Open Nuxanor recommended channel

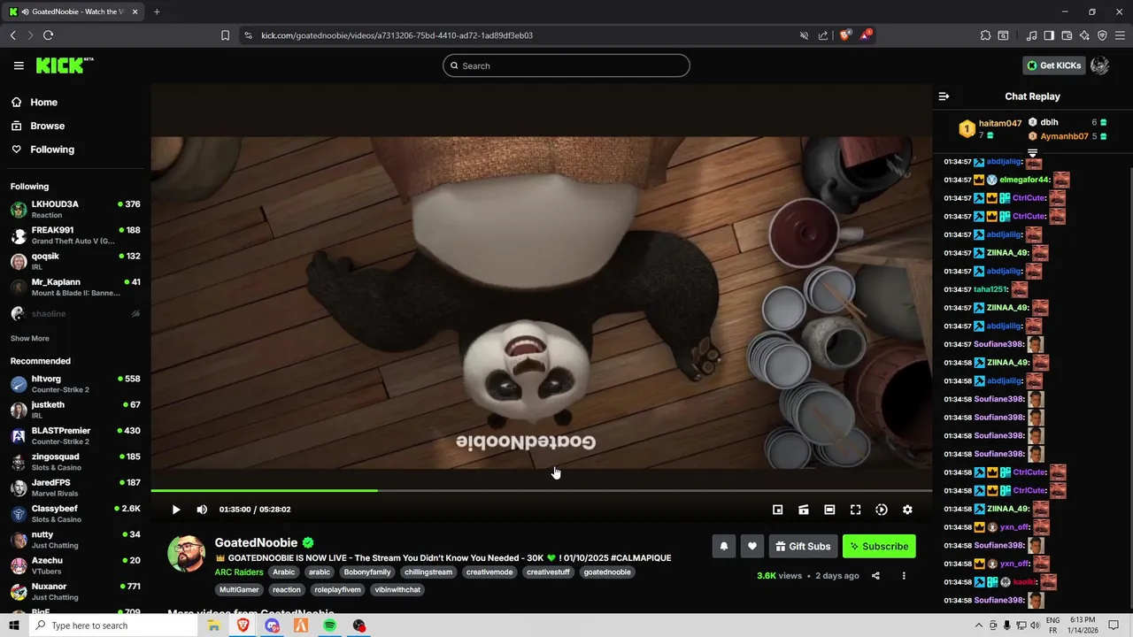point(75,591)
